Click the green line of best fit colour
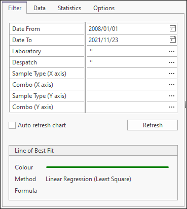 pos(107,167)
